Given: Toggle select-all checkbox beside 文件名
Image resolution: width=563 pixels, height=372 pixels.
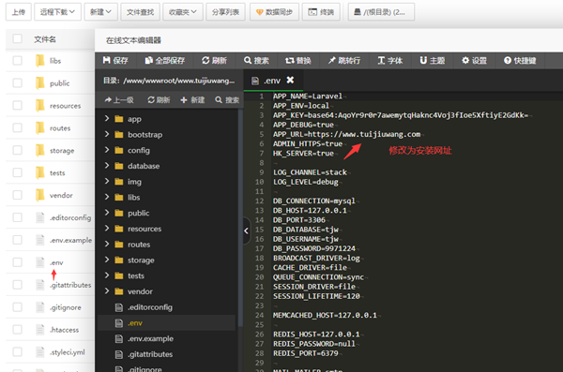Looking at the screenshot, I should coord(17,38).
